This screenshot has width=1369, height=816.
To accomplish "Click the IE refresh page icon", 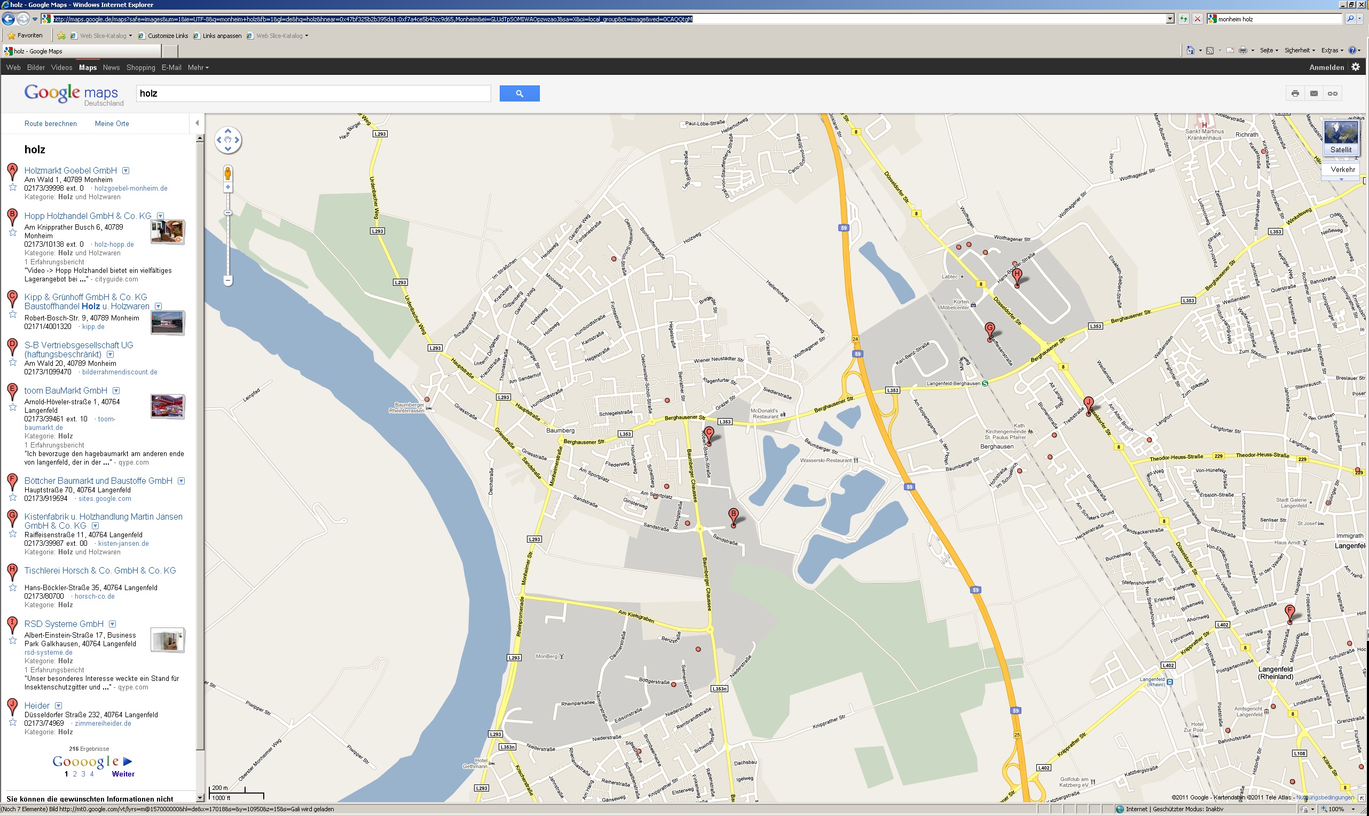I will pyautogui.click(x=1183, y=19).
